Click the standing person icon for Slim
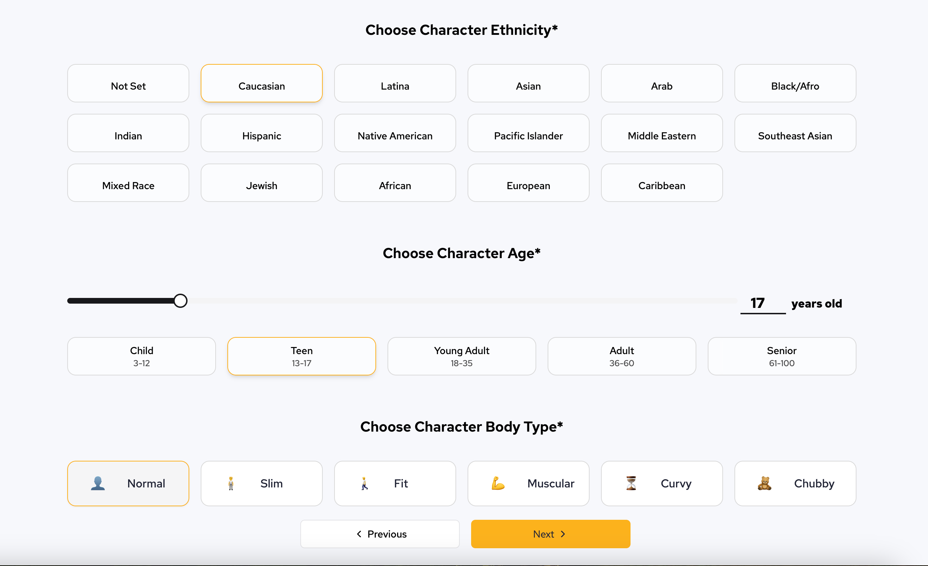Image resolution: width=928 pixels, height=566 pixels. [231, 483]
